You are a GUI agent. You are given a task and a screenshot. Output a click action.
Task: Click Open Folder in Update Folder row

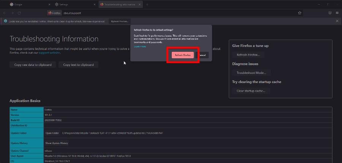[52, 133]
